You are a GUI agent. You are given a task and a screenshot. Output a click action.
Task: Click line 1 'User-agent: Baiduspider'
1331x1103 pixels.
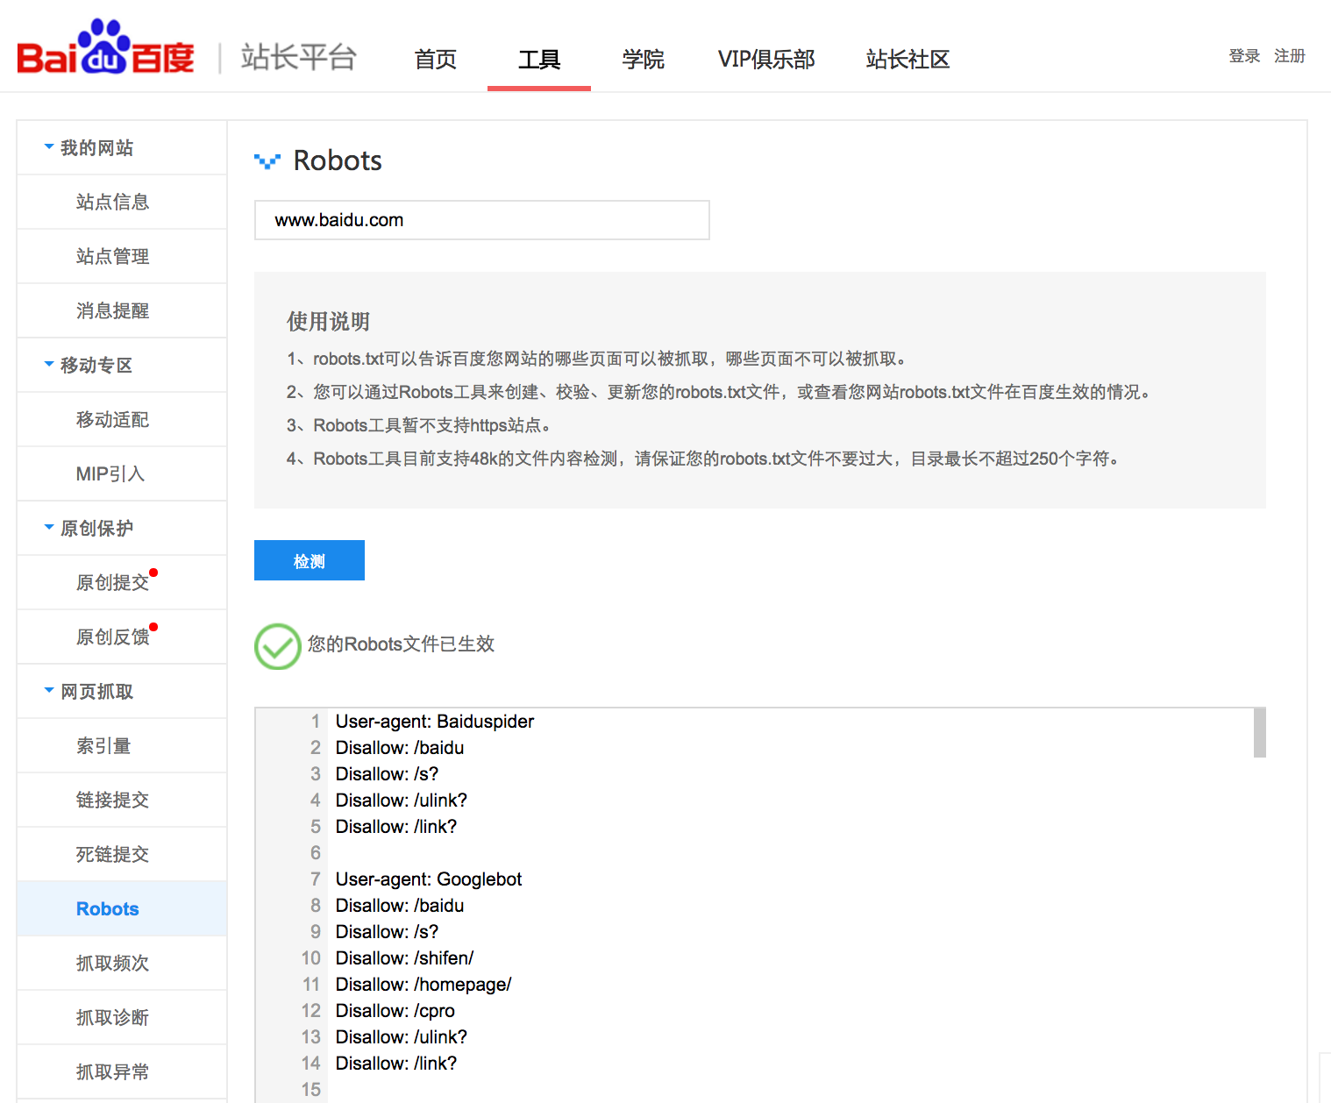pos(435,721)
